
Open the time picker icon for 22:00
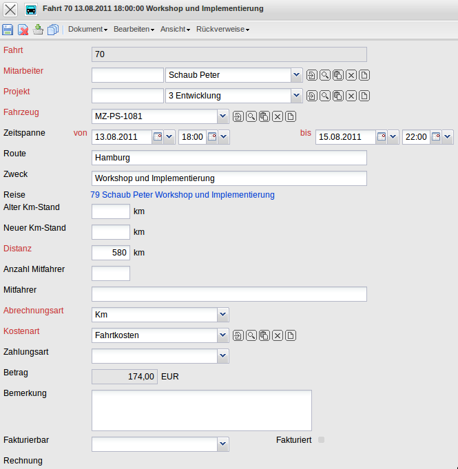[435, 137]
